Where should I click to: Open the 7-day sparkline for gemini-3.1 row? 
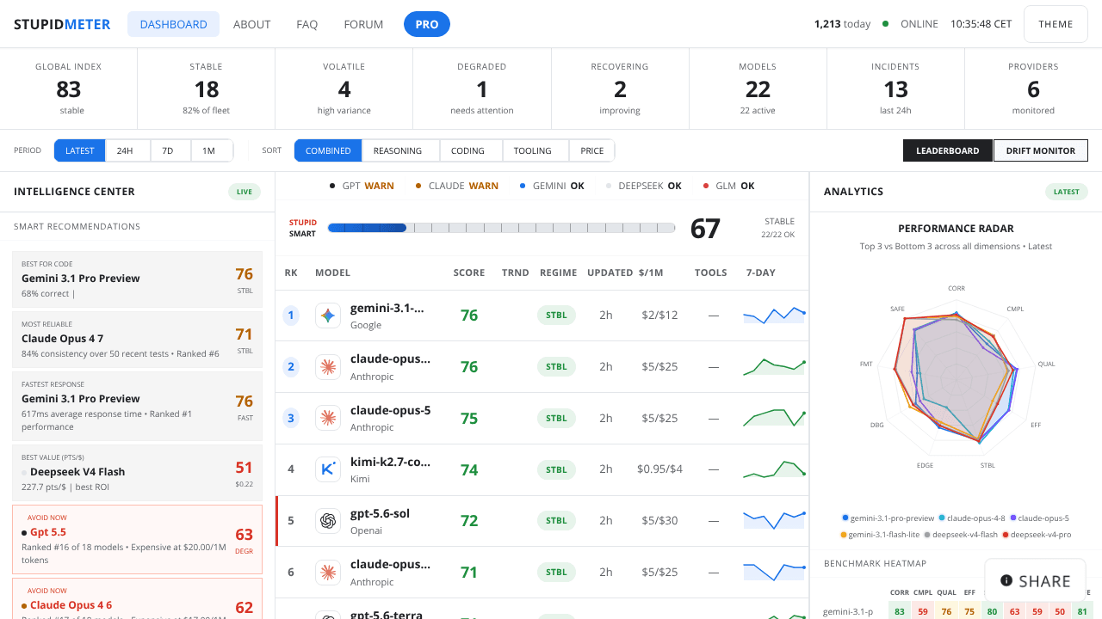pyautogui.click(x=774, y=316)
